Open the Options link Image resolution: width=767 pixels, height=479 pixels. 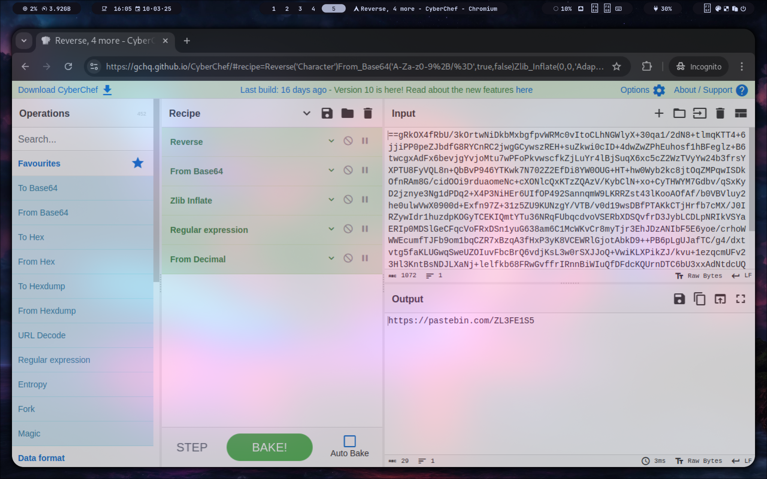(635, 90)
